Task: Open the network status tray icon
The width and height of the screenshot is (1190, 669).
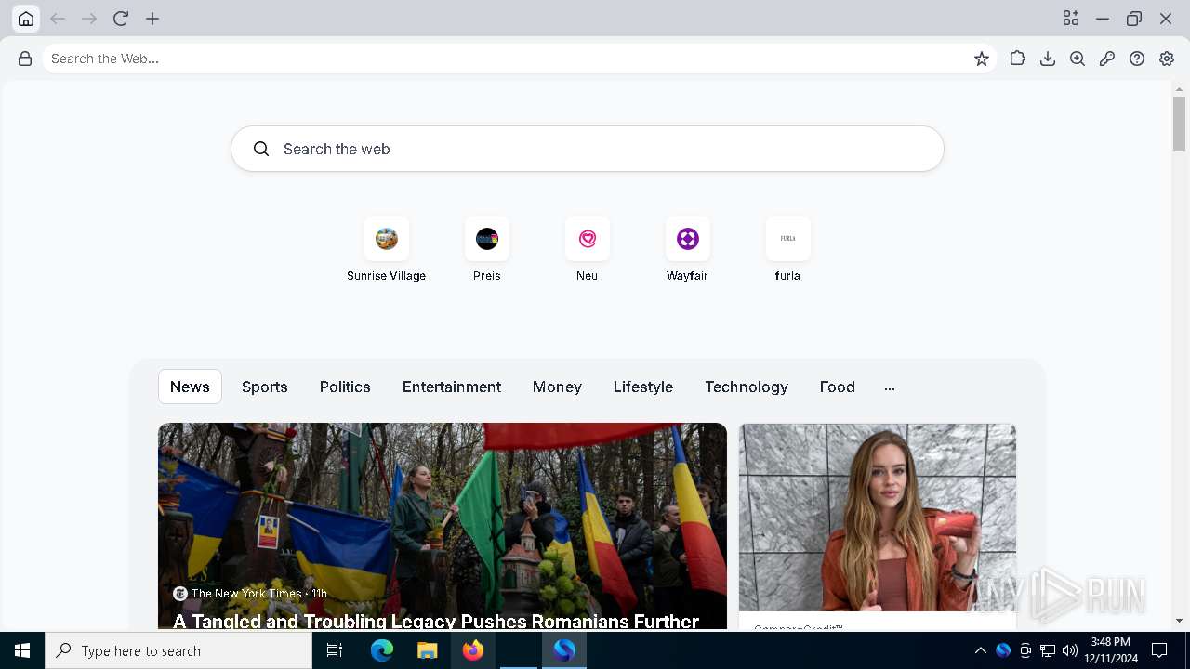Action: pos(1048,650)
